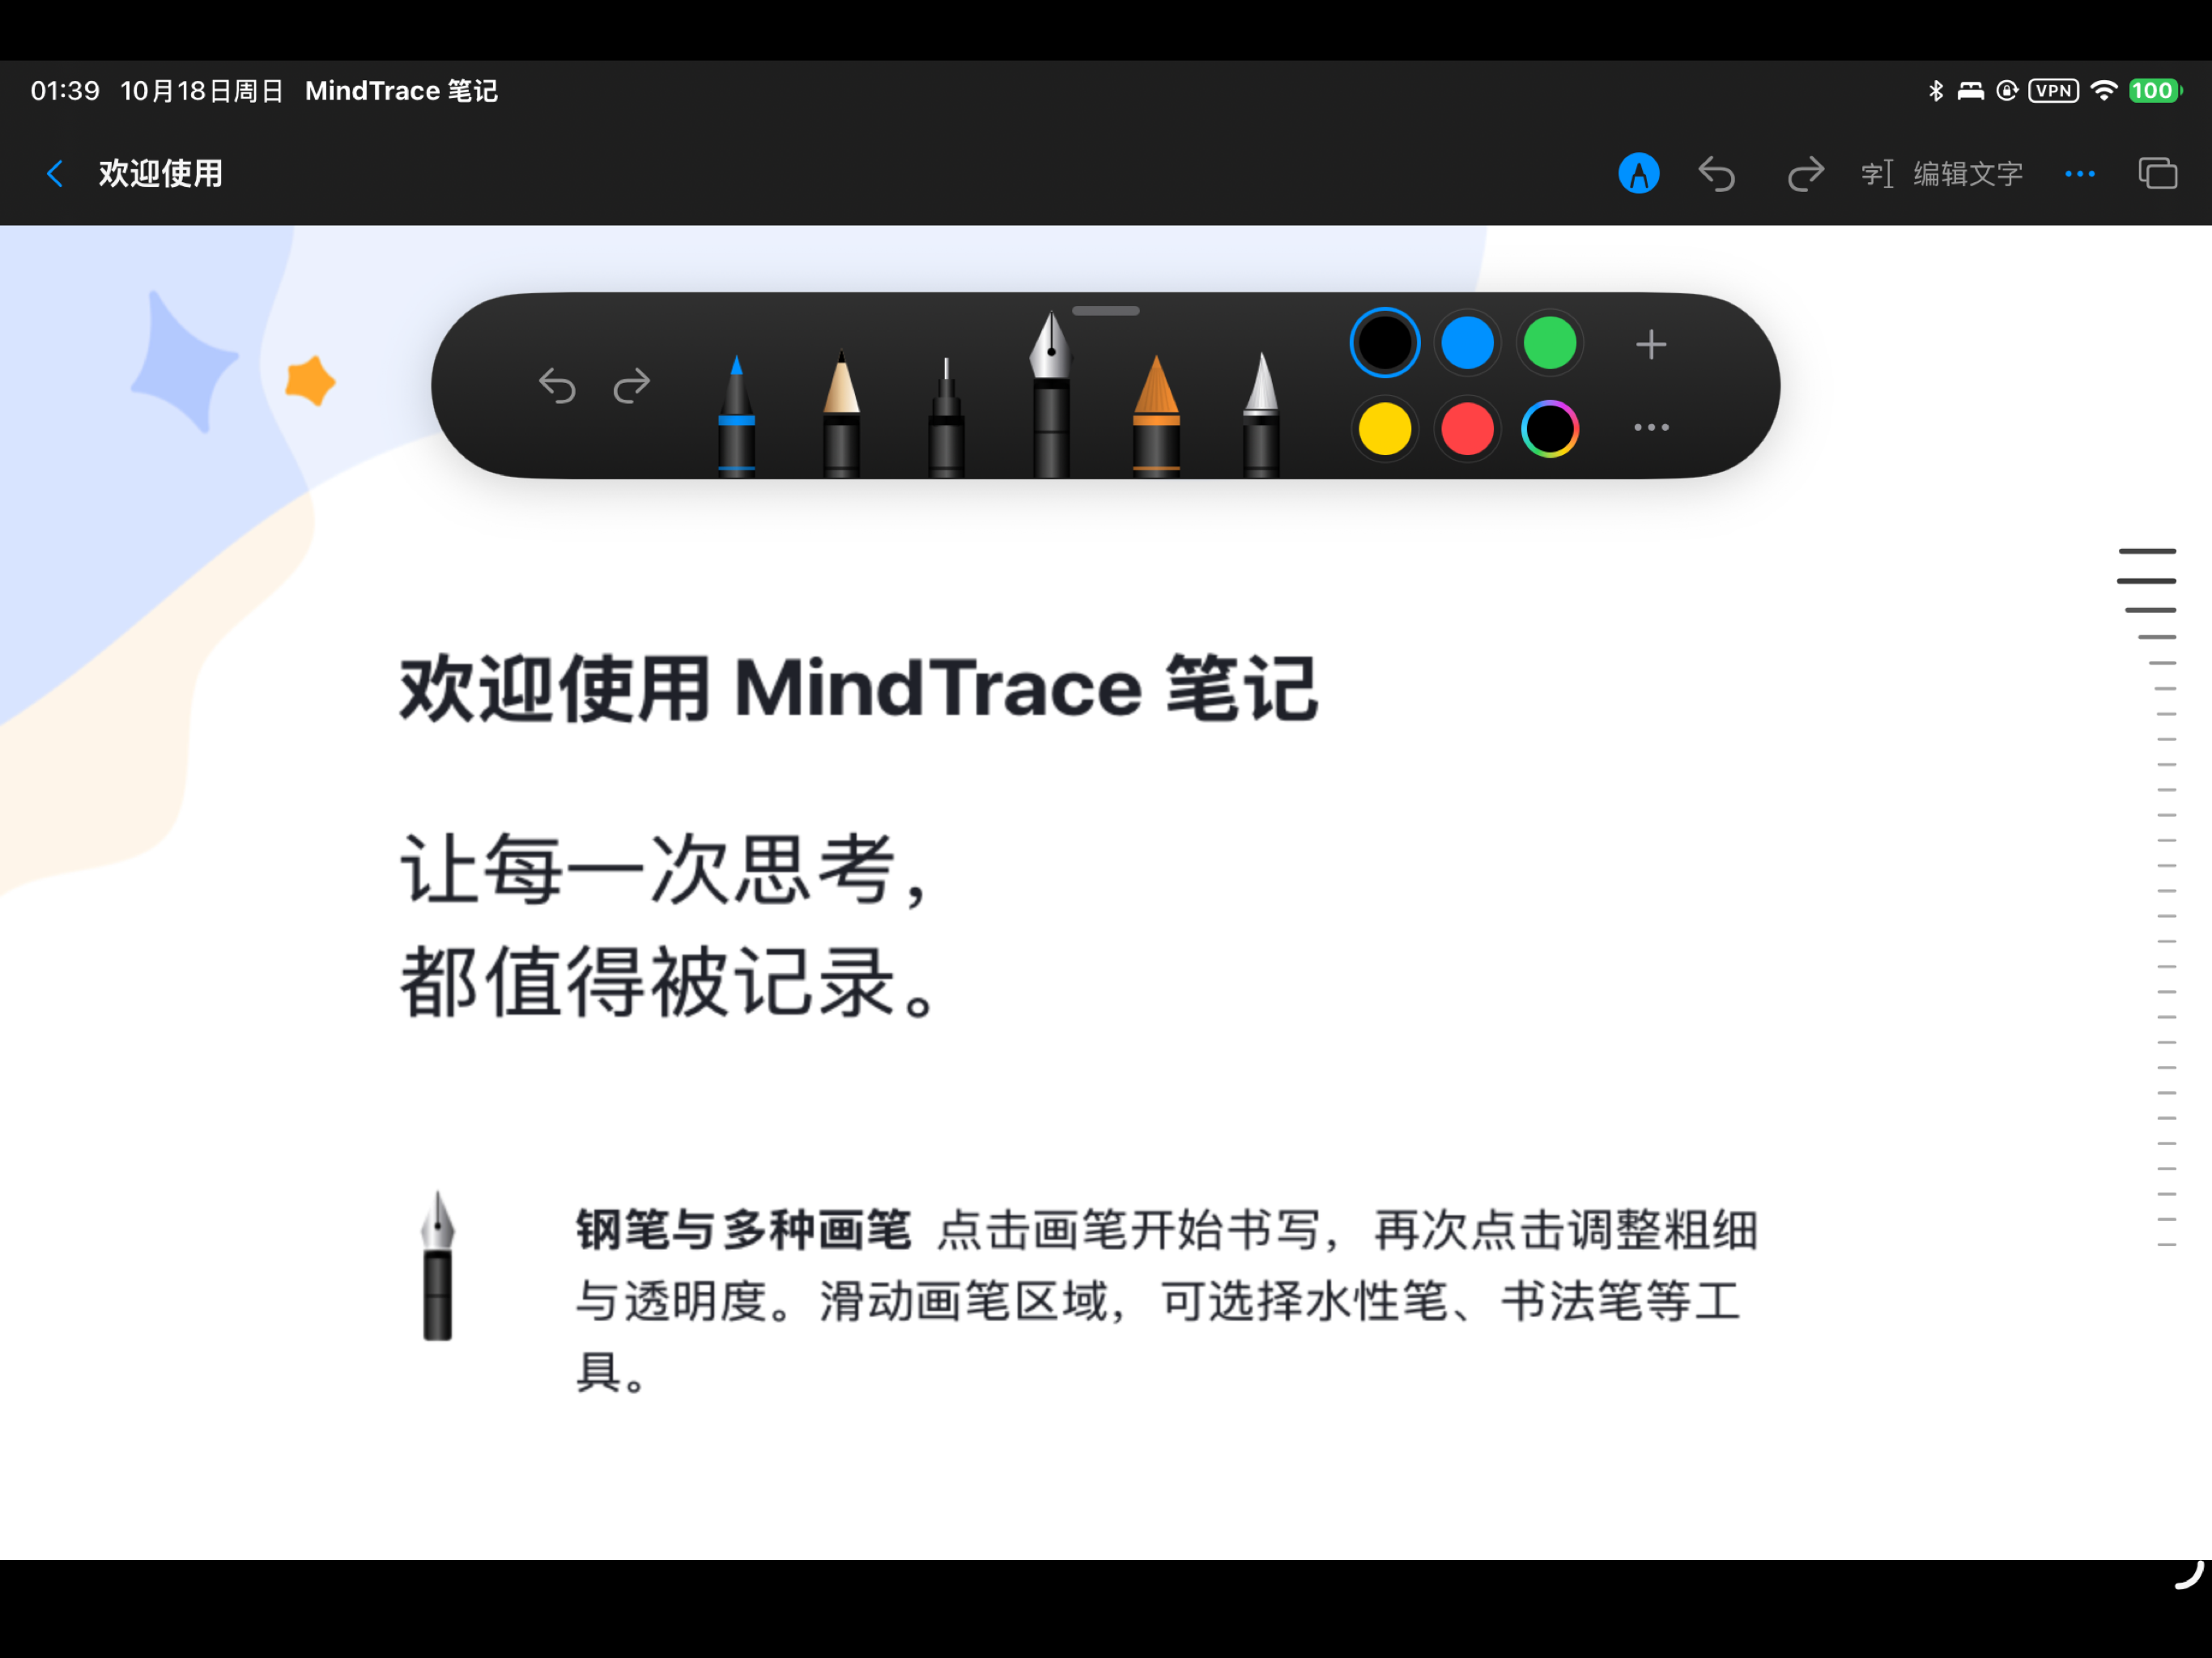
Task: Tap the heading 欢迎使用 MindTrace 笔记
Action: point(858,688)
